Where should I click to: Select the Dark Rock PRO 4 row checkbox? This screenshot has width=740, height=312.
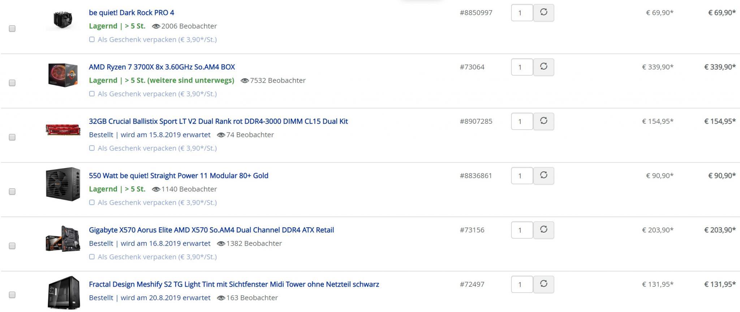click(12, 28)
